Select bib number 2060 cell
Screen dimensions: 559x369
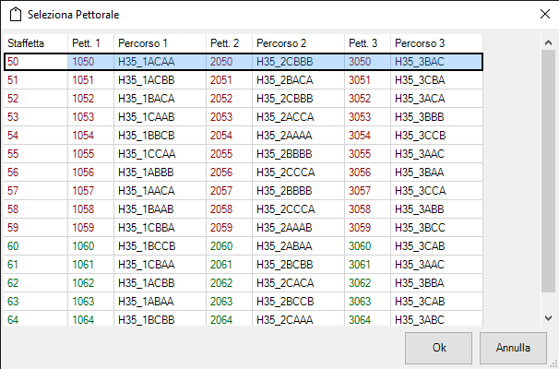[x=230, y=246]
